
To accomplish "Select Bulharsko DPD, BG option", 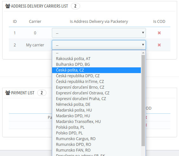I will [96, 64].
